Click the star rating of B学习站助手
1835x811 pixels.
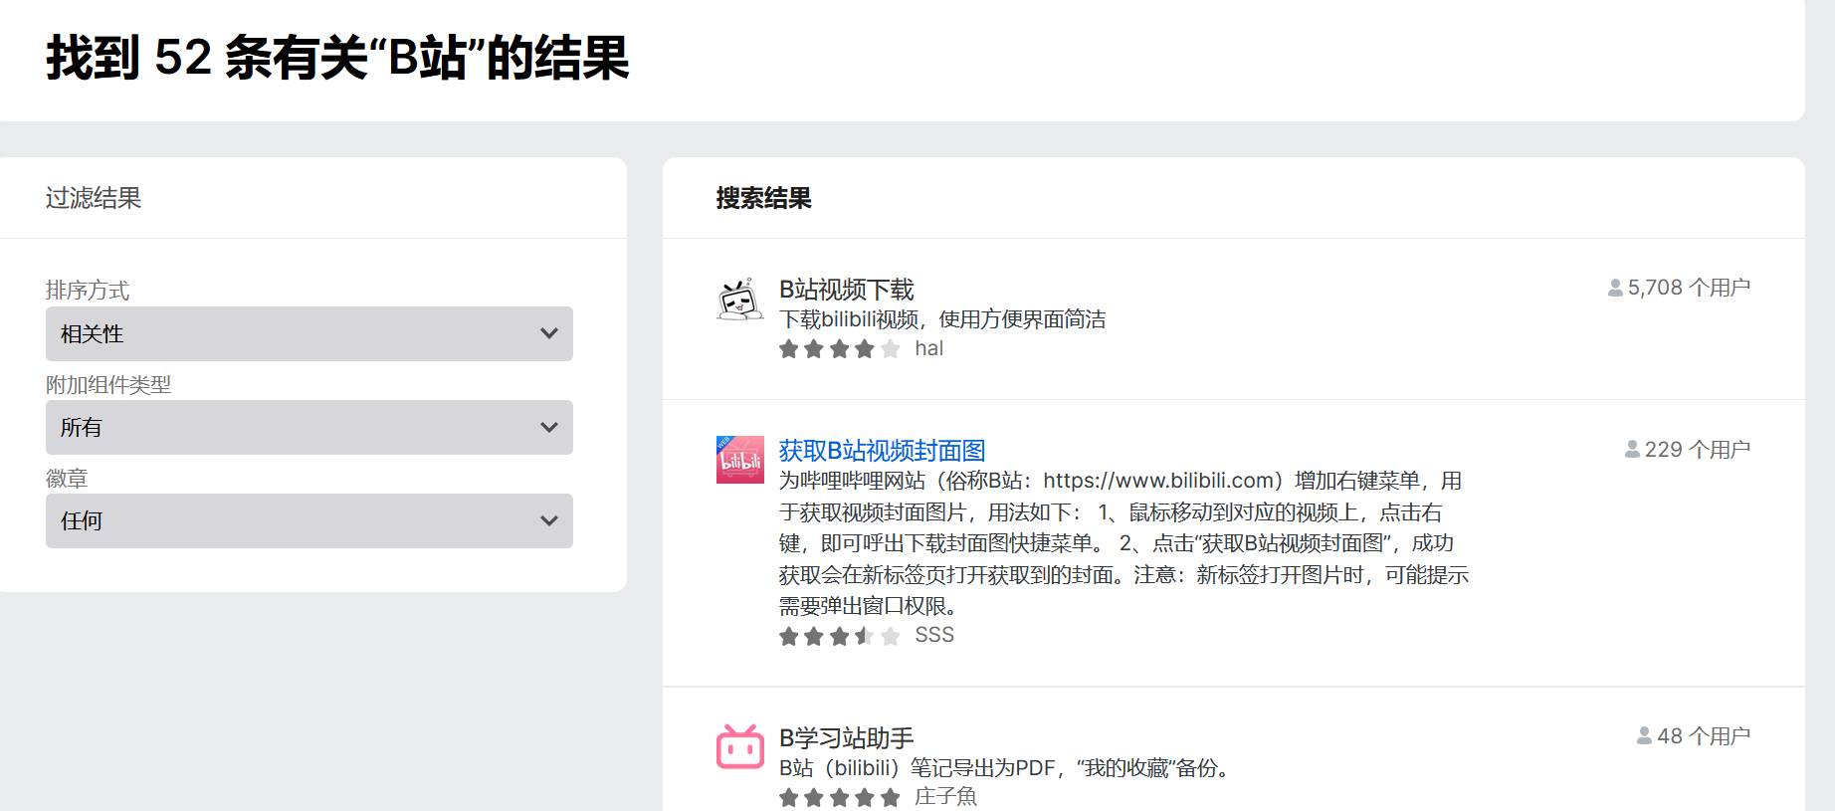pos(840,797)
